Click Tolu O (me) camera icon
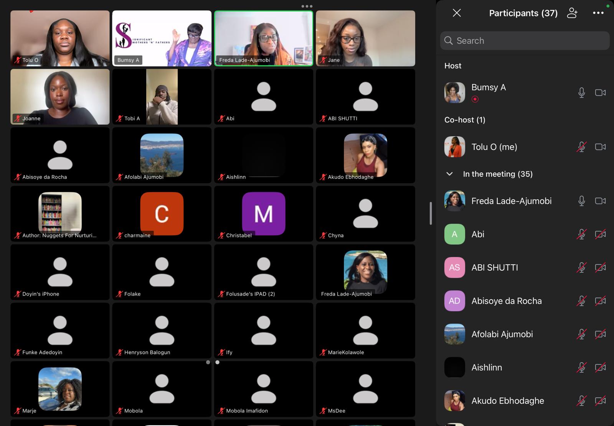Screen dimensions: 614x426 click(x=600, y=147)
